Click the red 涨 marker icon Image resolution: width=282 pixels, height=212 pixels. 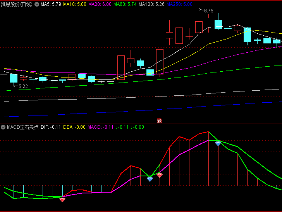[159, 121]
